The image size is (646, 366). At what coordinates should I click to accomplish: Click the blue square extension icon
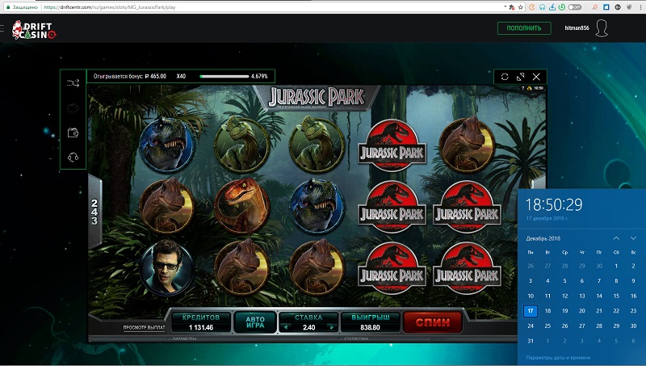pos(606,7)
